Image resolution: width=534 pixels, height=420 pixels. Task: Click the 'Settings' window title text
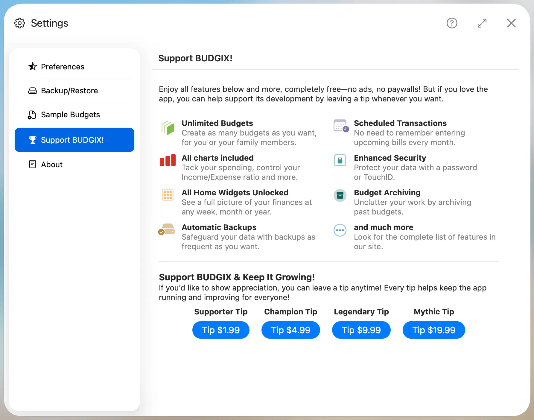tap(49, 23)
